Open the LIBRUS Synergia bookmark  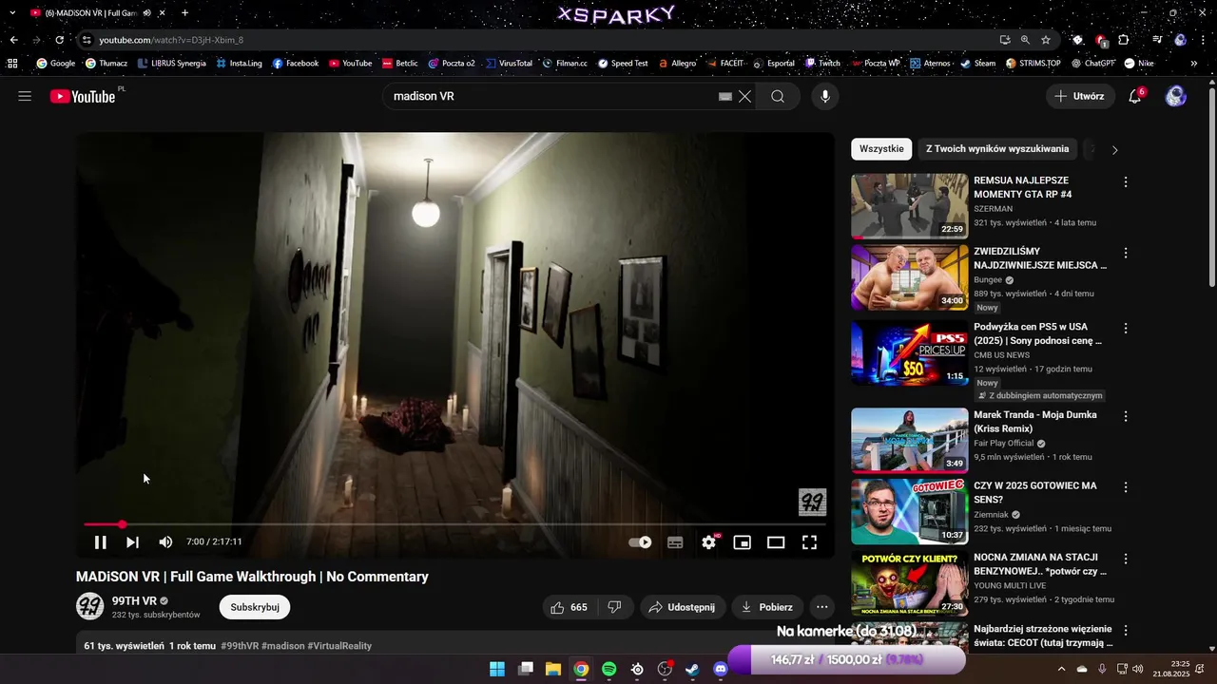point(172,64)
